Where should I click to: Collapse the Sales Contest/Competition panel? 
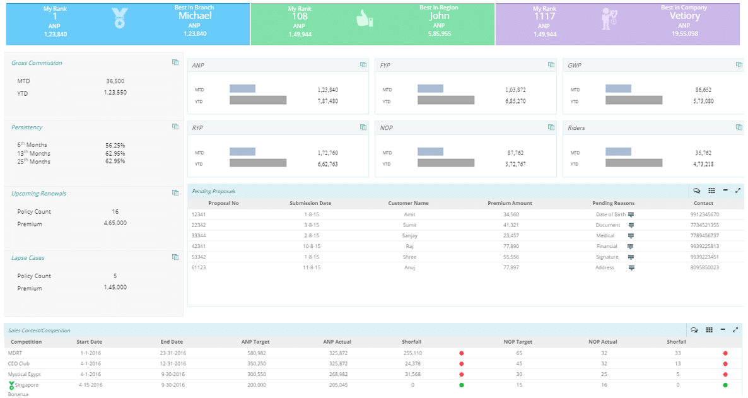723,330
